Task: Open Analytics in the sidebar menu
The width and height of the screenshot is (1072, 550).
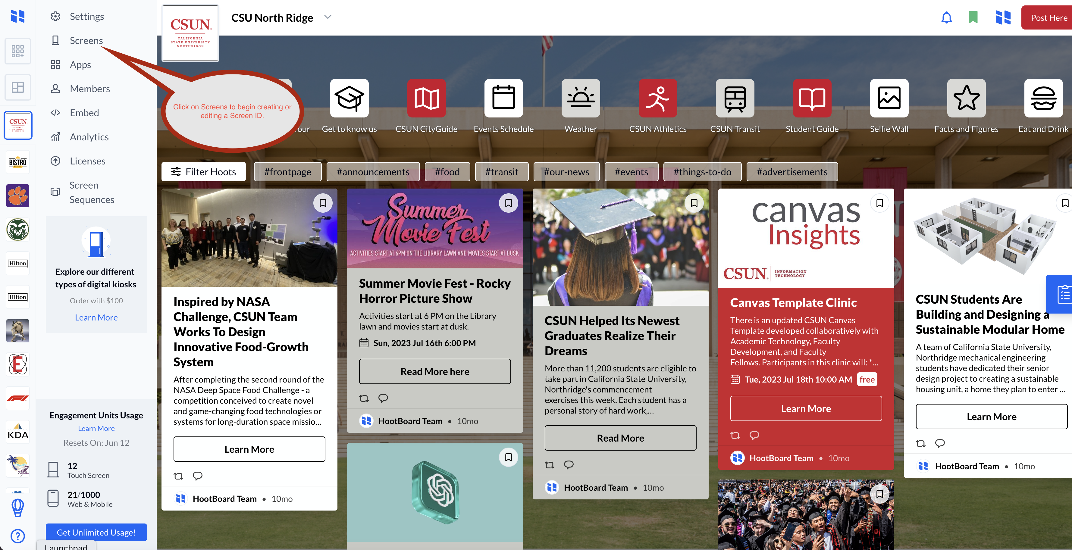Action: 89,137
